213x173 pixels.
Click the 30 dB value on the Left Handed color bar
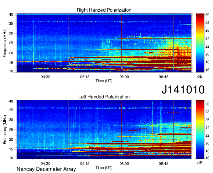coord(207,104)
